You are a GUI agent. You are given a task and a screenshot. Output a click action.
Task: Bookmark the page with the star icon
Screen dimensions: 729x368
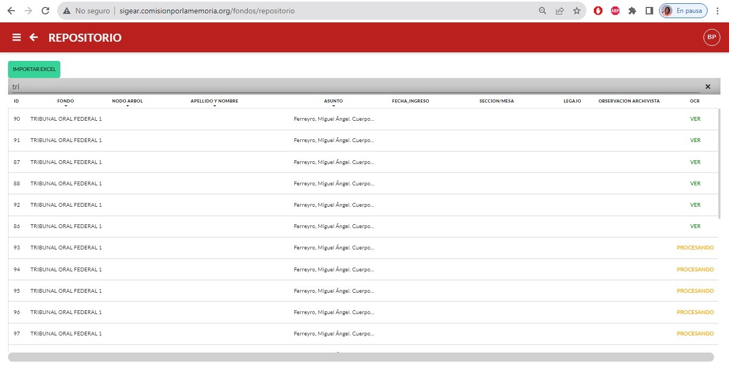pyautogui.click(x=577, y=11)
